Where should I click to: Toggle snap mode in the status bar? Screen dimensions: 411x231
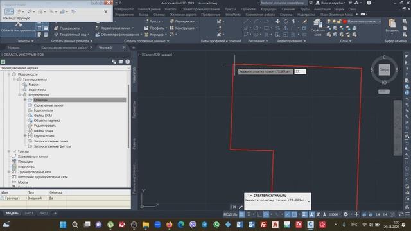point(248,214)
